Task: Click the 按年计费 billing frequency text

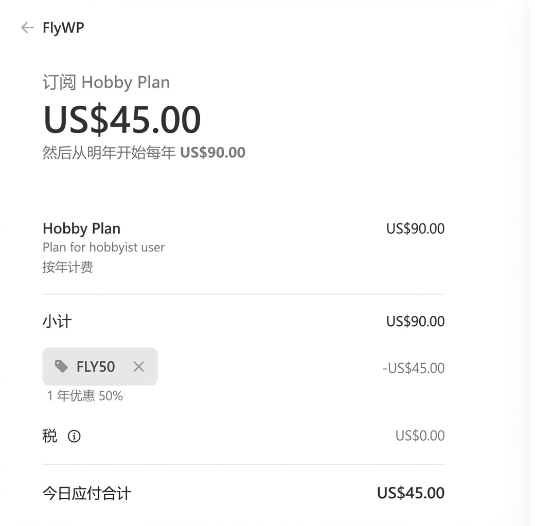Action: tap(67, 267)
